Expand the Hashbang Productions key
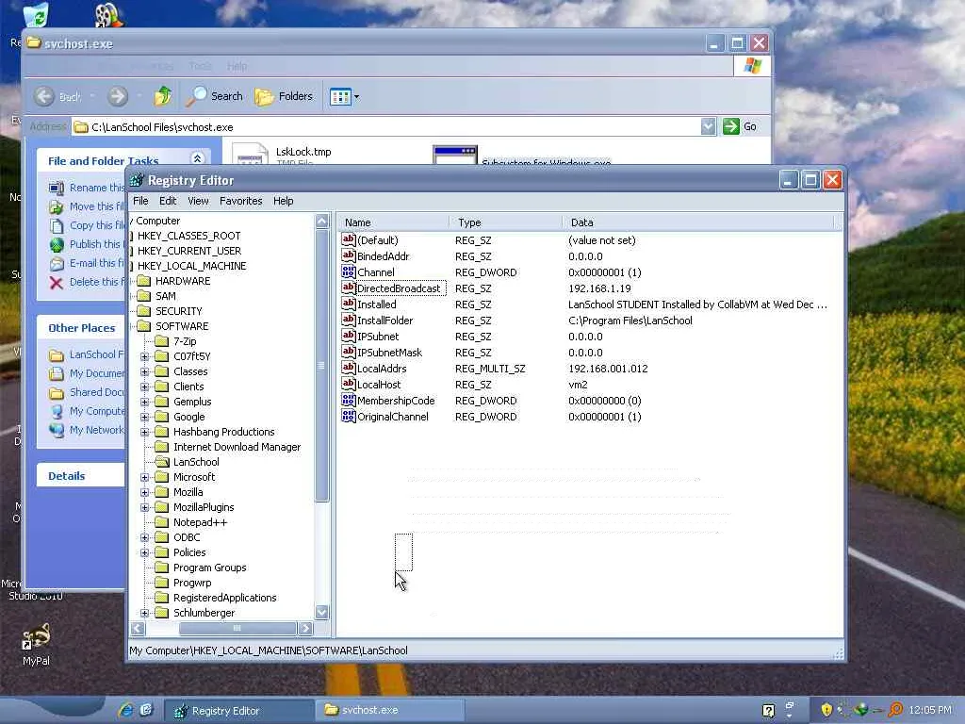 (144, 432)
